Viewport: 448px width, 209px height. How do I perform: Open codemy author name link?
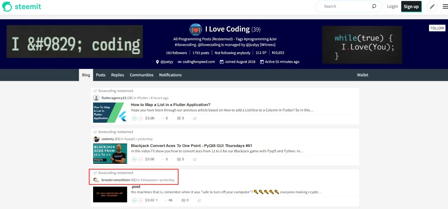[108, 139]
